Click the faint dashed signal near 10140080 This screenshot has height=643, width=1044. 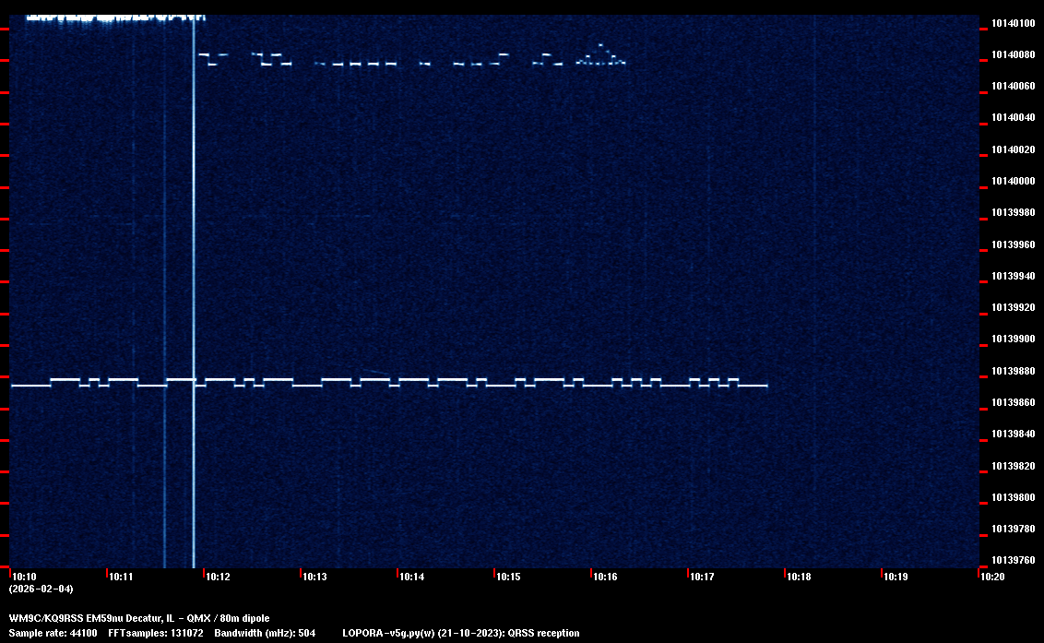[x=369, y=64]
